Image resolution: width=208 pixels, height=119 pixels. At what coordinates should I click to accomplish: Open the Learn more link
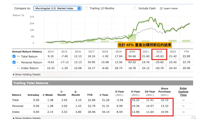click(x=171, y=8)
